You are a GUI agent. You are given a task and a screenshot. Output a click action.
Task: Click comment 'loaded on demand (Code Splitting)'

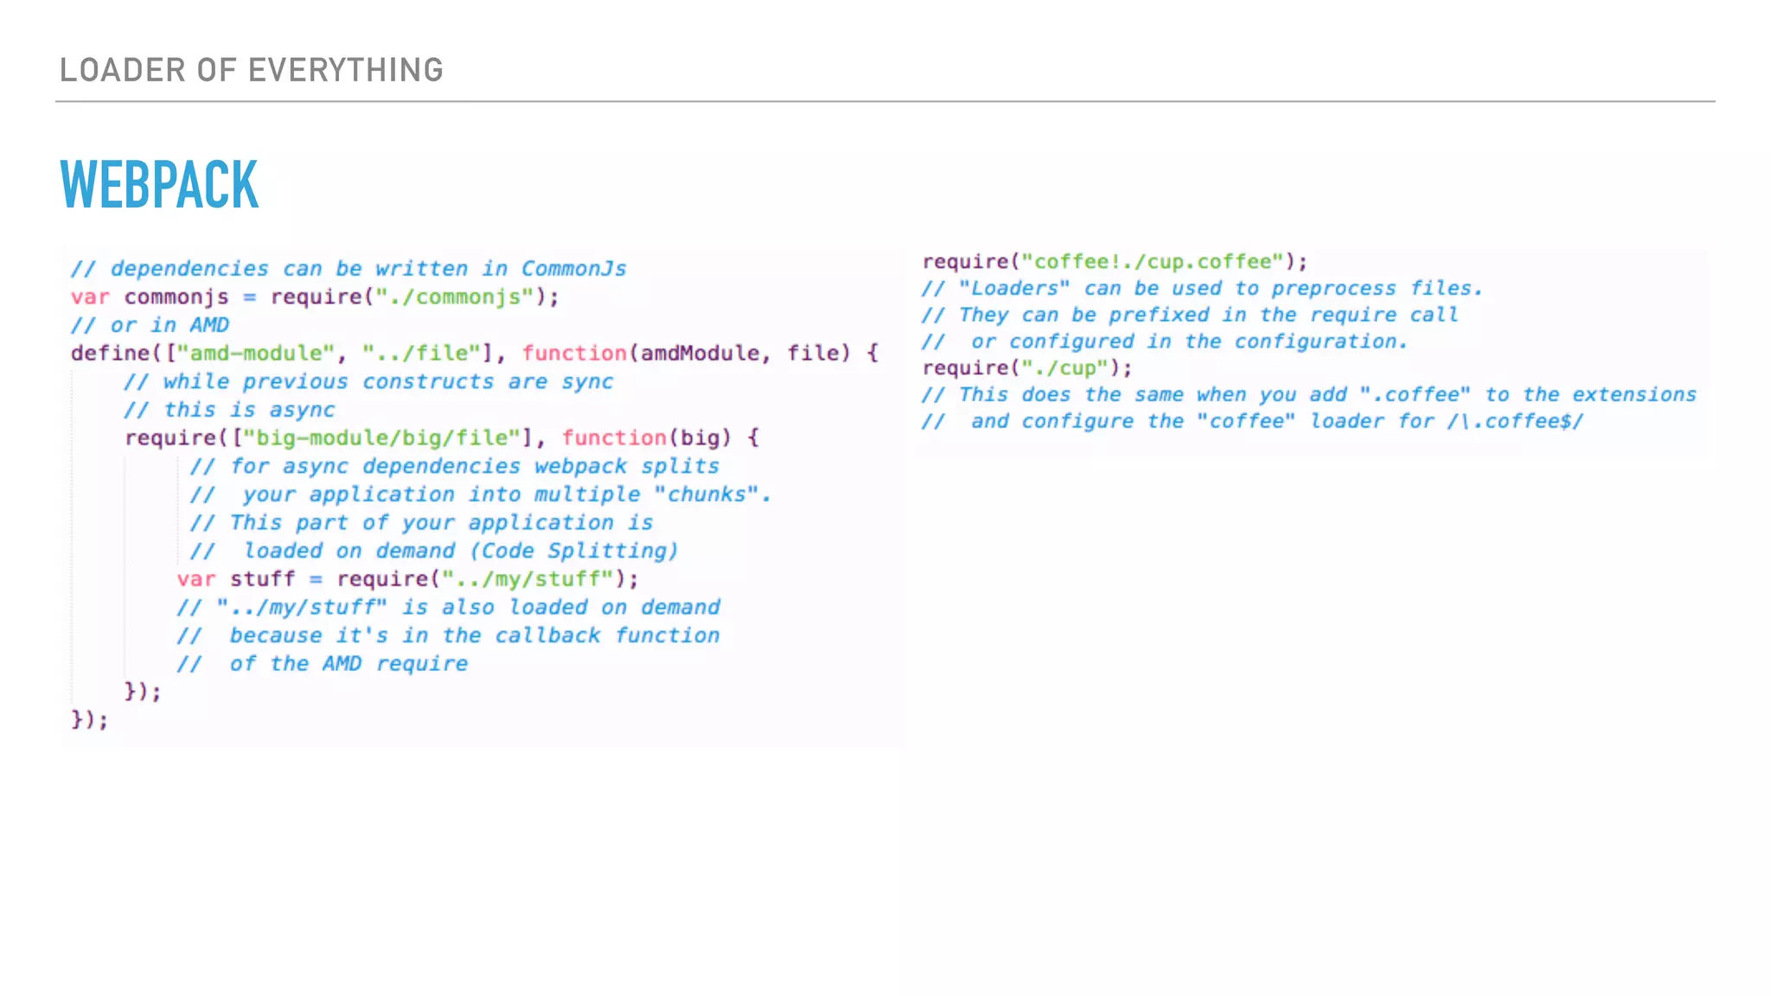click(x=434, y=552)
